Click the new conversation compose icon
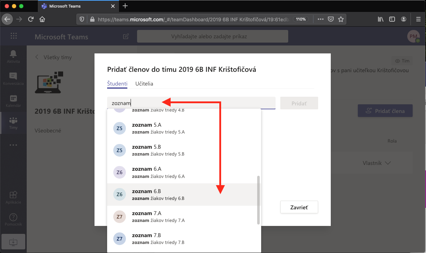The height and width of the screenshot is (253, 426). pos(126,36)
